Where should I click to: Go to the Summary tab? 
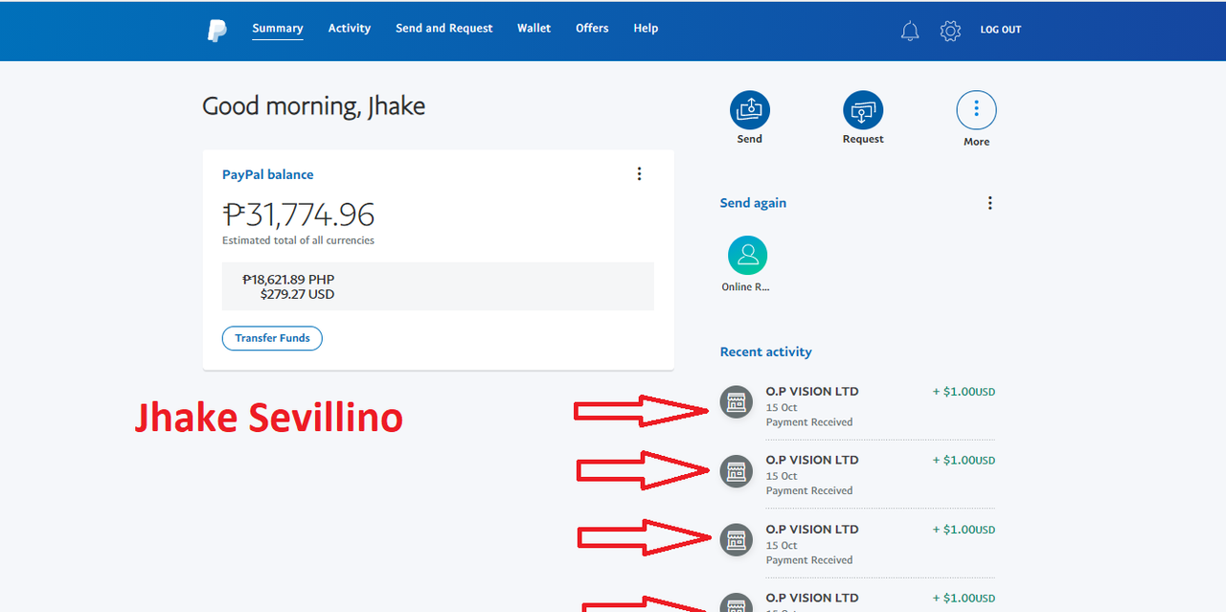click(278, 28)
